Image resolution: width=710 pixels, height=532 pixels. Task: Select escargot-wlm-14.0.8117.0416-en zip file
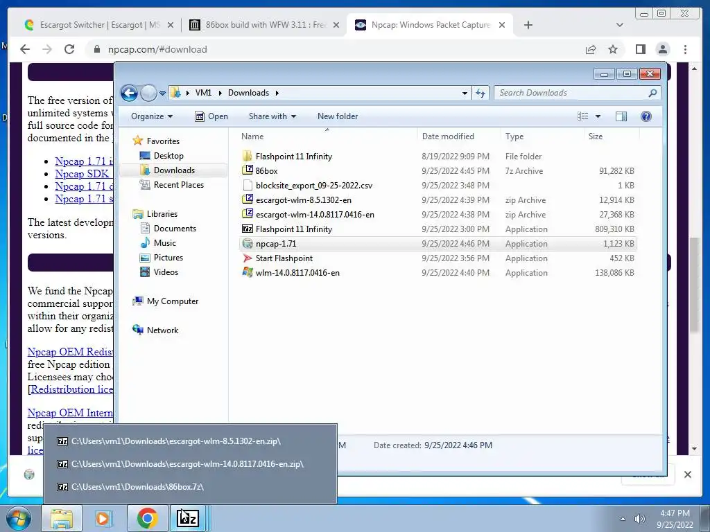coord(438,215)
